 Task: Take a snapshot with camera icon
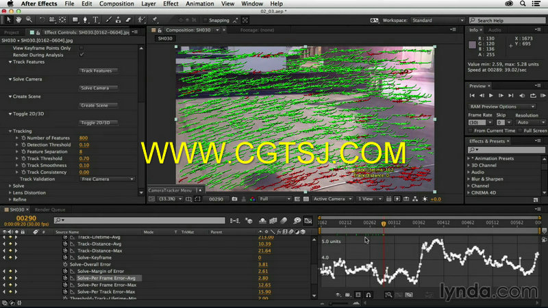pyautogui.click(x=234, y=199)
